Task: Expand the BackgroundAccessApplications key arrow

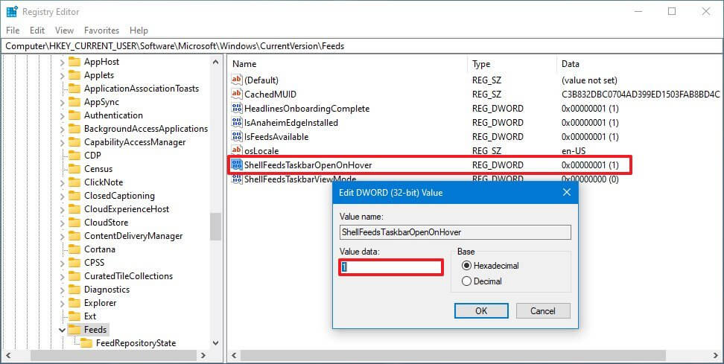Action: pos(63,129)
